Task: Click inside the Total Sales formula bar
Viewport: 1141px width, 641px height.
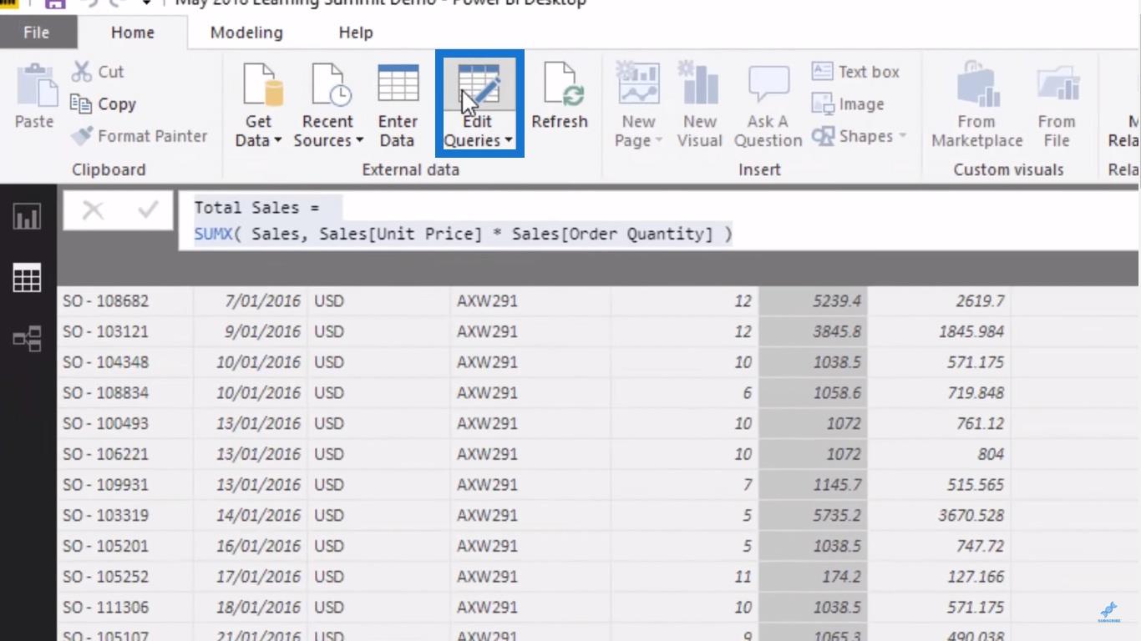Action: [x=658, y=221]
